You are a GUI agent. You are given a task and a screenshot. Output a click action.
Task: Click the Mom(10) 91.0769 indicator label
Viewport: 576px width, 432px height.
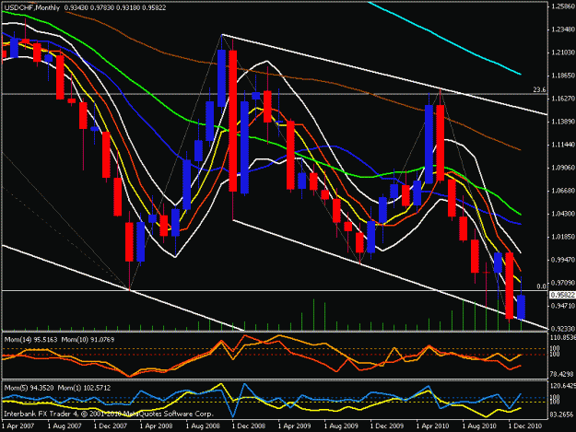click(88, 340)
